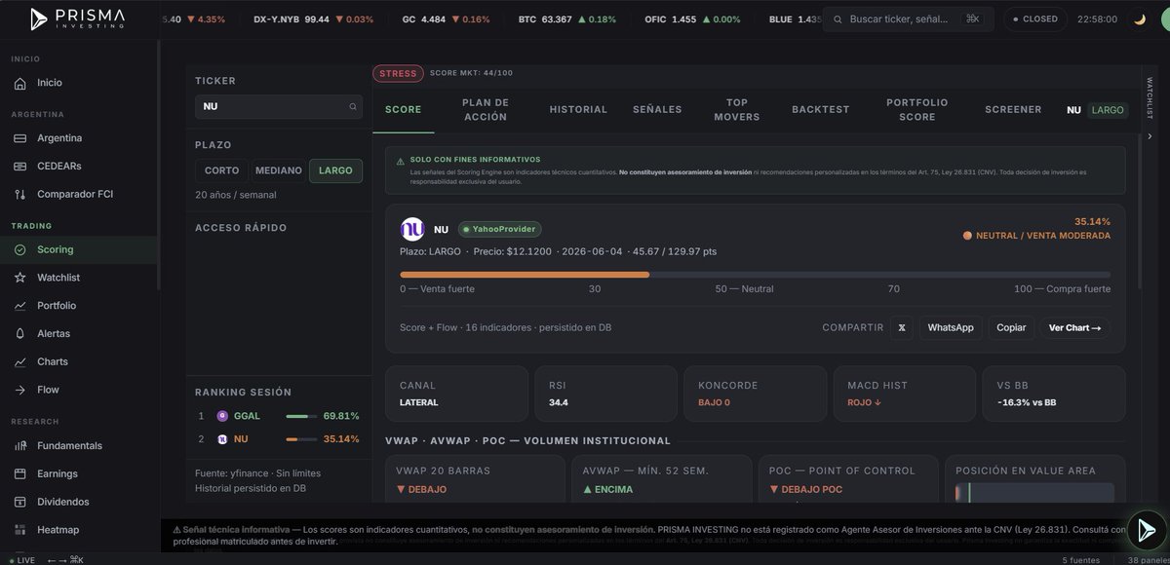Click the Alertas bell icon

20,333
